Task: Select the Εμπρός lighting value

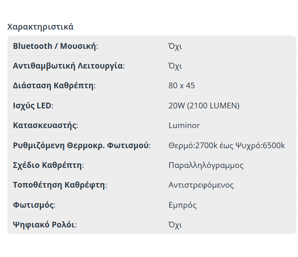Action: click(x=182, y=205)
